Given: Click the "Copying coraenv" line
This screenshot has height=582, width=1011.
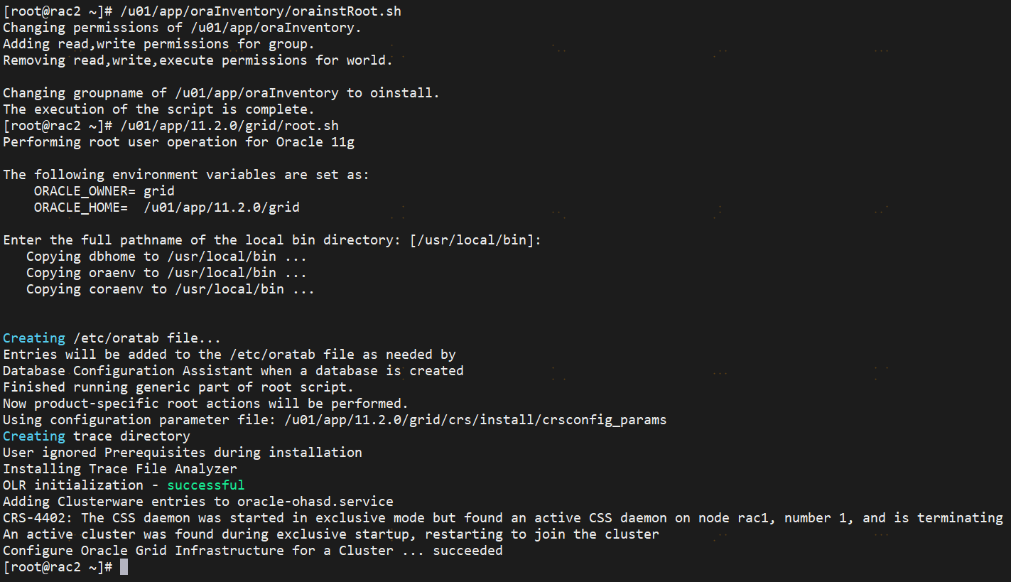Looking at the screenshot, I should click(170, 289).
